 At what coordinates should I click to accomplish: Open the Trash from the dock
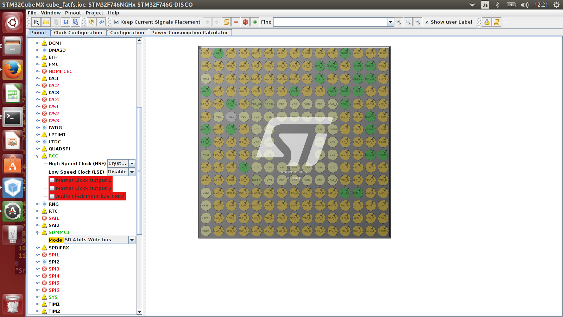13,304
